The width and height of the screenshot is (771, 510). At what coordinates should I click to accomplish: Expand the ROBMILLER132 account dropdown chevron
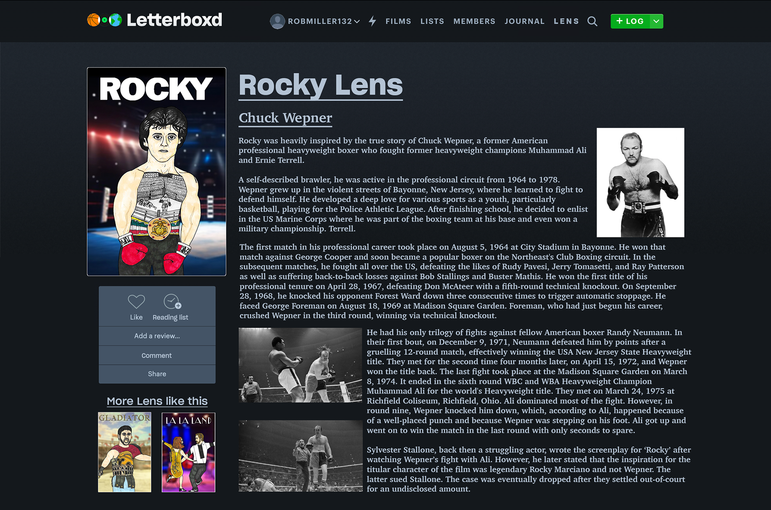click(357, 22)
